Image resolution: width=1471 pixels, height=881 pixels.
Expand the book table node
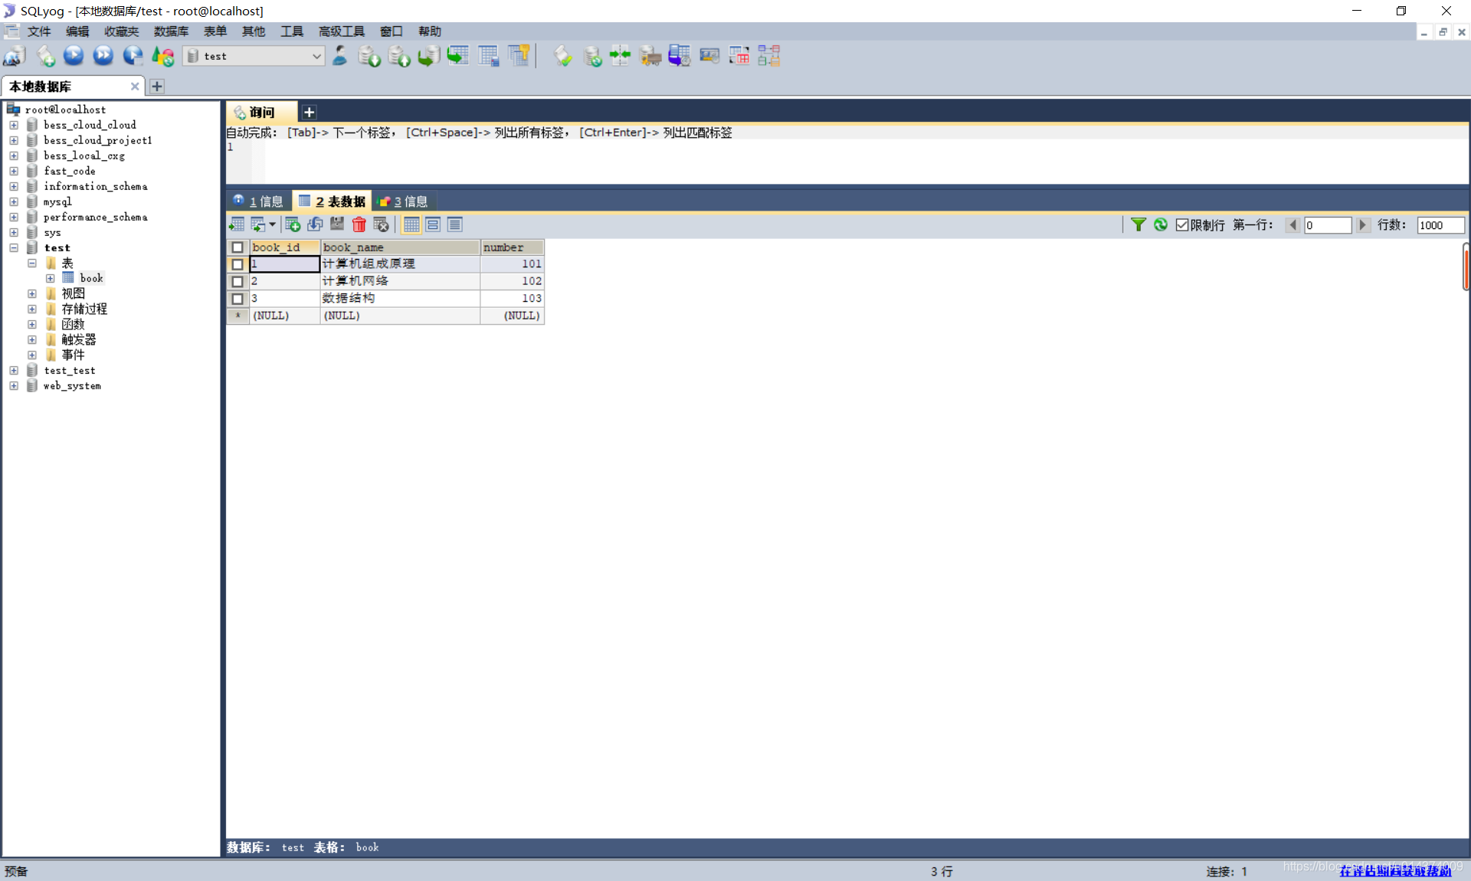pos(51,278)
